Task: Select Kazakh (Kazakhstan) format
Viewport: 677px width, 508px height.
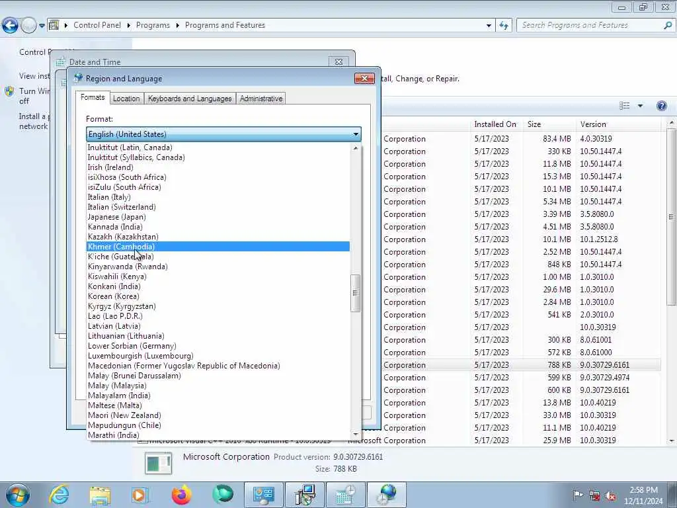Action: pyautogui.click(x=218, y=237)
